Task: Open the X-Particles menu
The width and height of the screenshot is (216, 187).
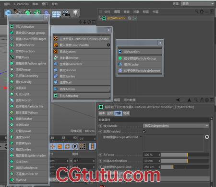Action: 21,4
